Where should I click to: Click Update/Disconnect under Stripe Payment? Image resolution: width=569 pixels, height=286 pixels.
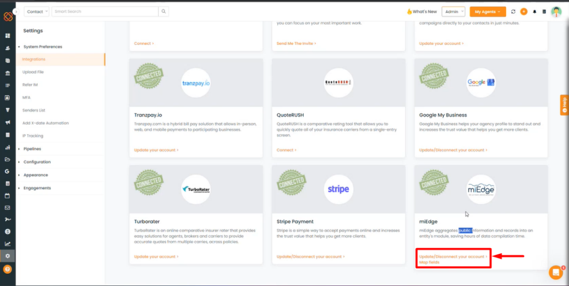(x=311, y=257)
